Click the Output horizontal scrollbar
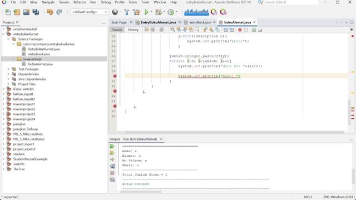 (141, 192)
